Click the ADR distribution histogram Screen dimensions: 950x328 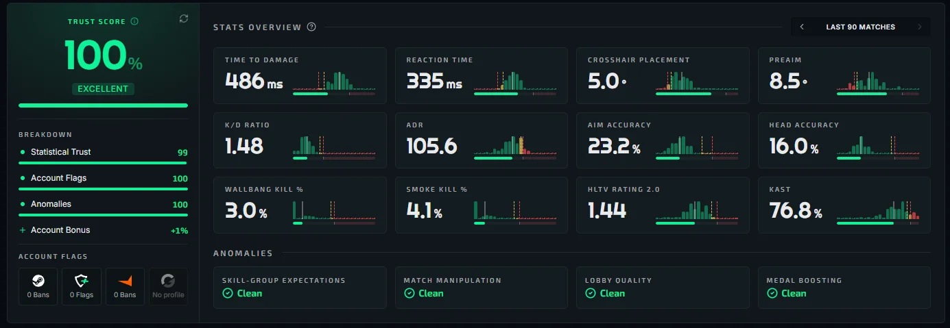pos(515,144)
